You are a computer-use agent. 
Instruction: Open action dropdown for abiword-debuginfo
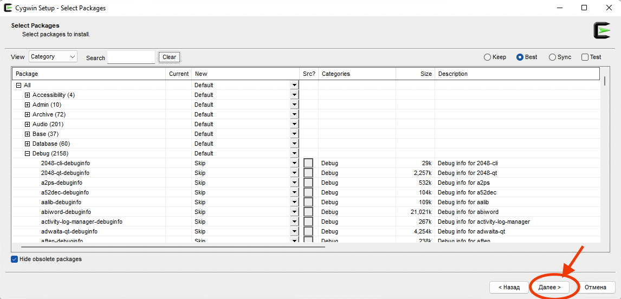294,212
